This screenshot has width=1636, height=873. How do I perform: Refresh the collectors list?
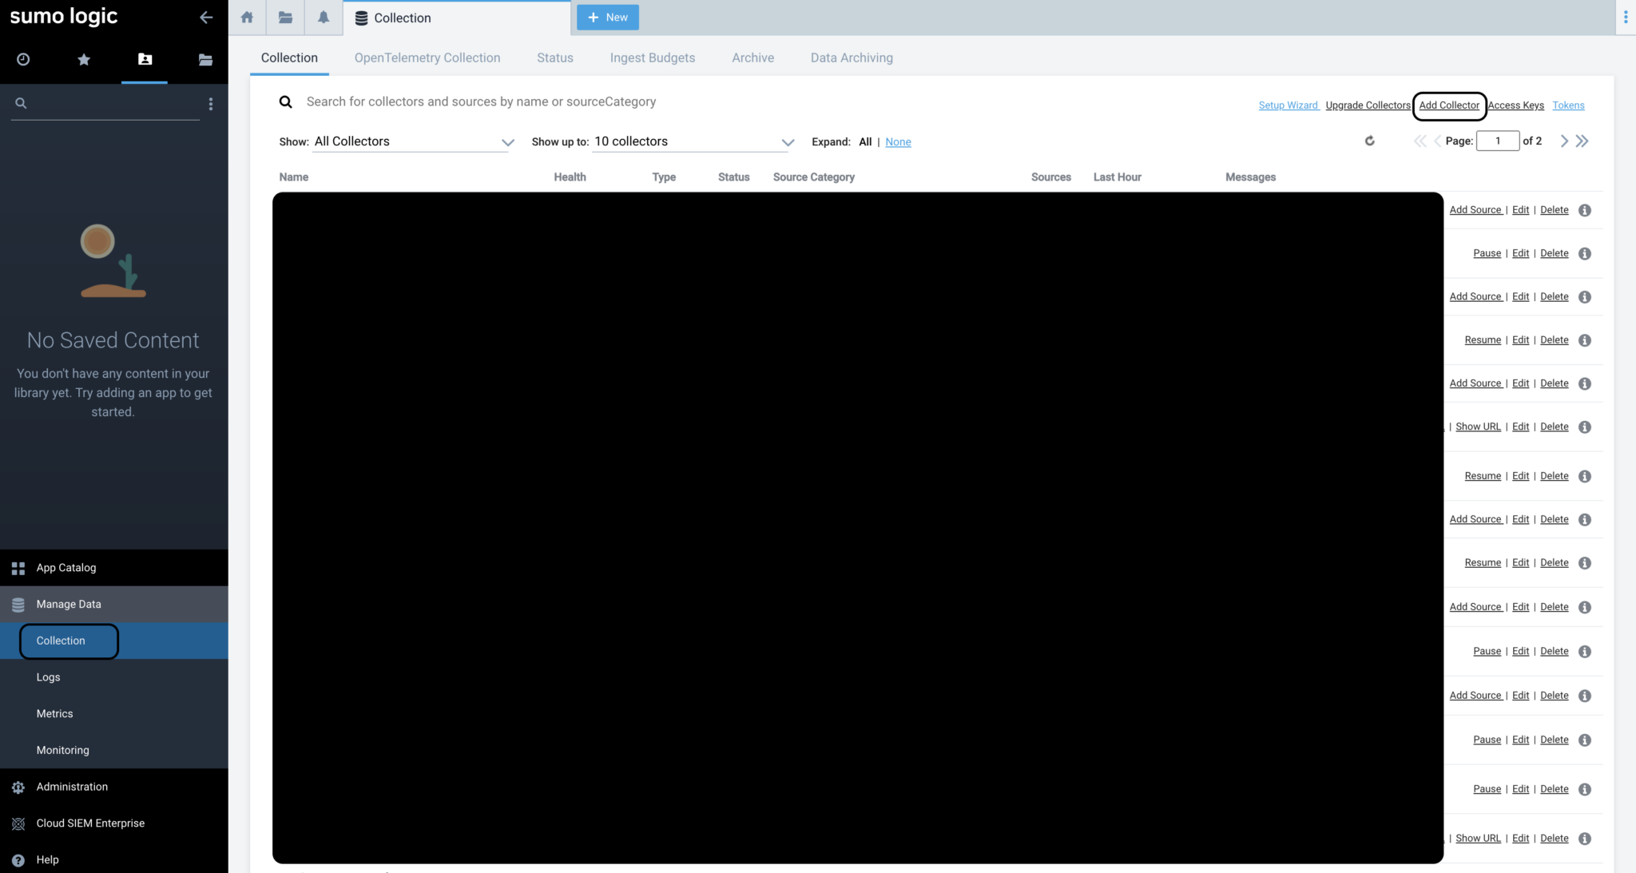click(1369, 141)
